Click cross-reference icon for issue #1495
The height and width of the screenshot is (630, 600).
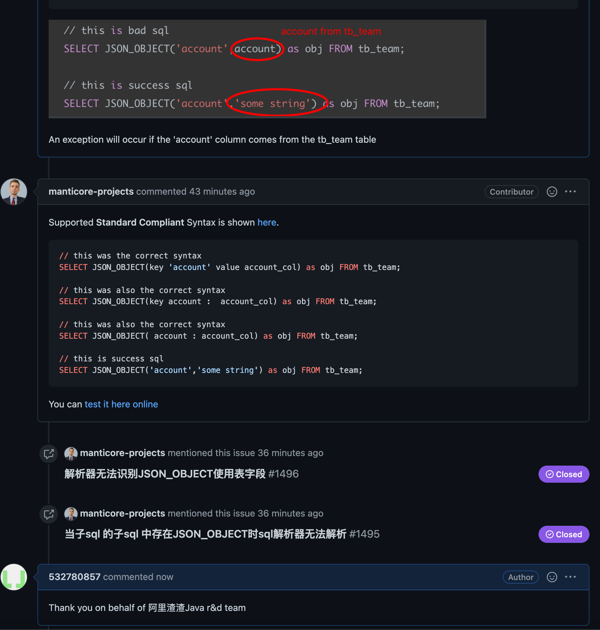click(x=49, y=514)
